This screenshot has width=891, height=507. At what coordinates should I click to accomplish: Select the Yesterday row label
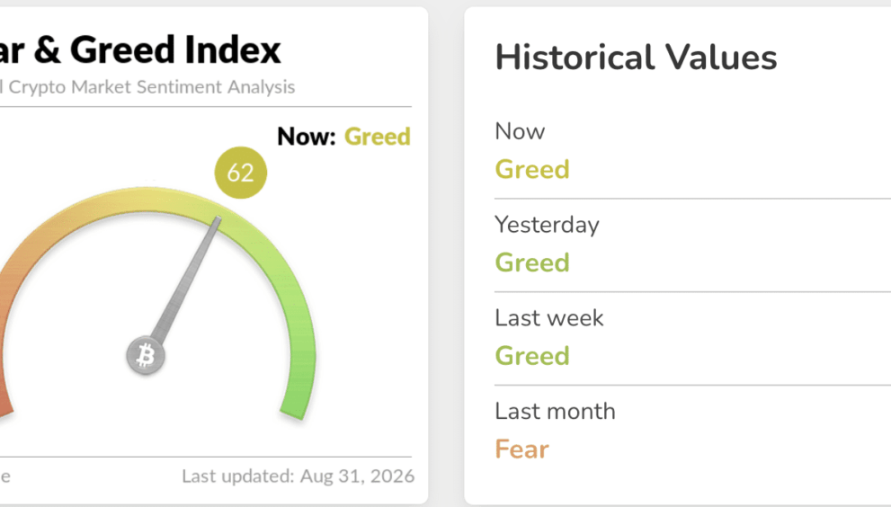[x=547, y=225]
